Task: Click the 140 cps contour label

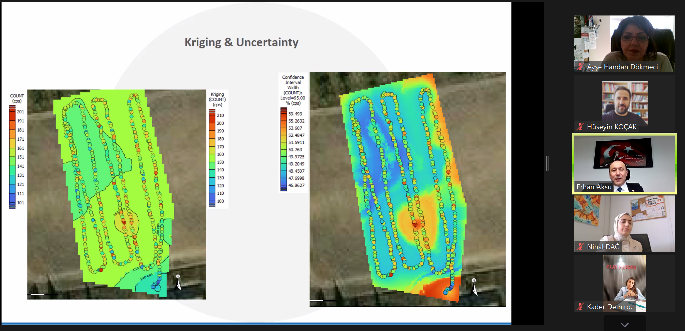Action: tap(146, 277)
